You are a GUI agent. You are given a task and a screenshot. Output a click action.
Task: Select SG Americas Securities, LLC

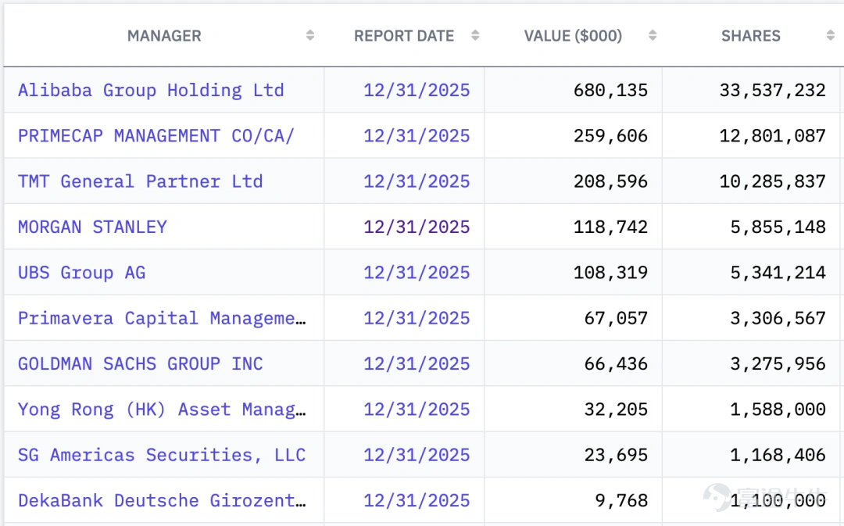click(162, 456)
